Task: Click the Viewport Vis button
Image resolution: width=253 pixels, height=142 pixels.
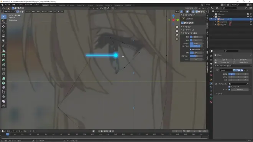Action: click(x=223, y=62)
